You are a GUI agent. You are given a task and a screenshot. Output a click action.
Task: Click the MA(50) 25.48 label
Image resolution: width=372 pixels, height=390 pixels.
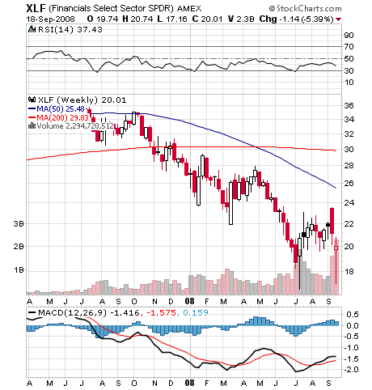(x=61, y=109)
